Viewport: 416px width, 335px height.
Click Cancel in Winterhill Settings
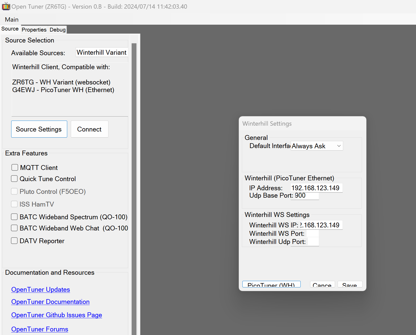(322, 284)
